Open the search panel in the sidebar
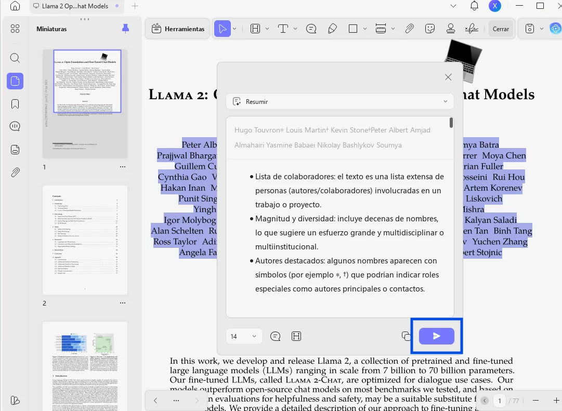This screenshot has height=411, width=562. point(15,58)
